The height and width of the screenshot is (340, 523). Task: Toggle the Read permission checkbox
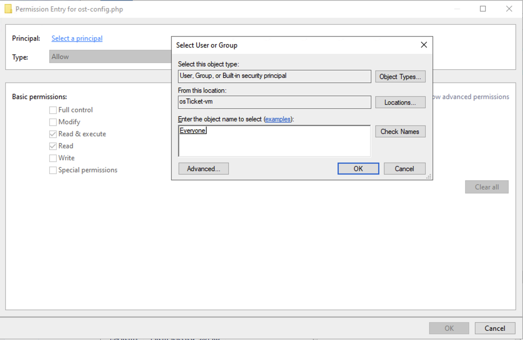click(x=53, y=146)
